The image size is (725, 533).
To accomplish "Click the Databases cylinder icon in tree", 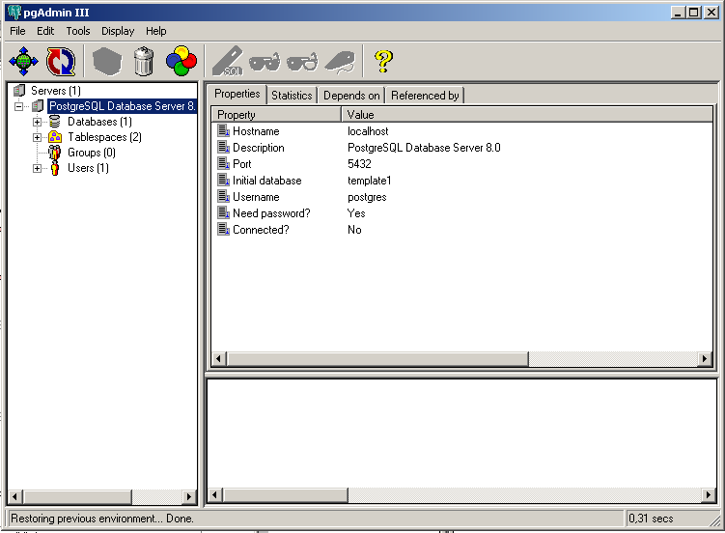I will click(55, 122).
